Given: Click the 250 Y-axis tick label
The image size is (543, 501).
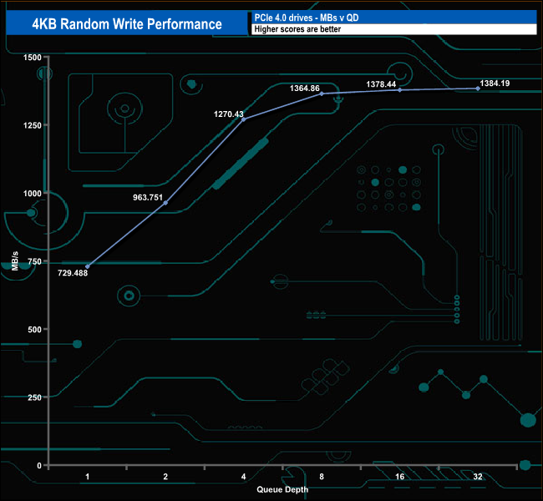Looking at the screenshot, I should coord(33,397).
